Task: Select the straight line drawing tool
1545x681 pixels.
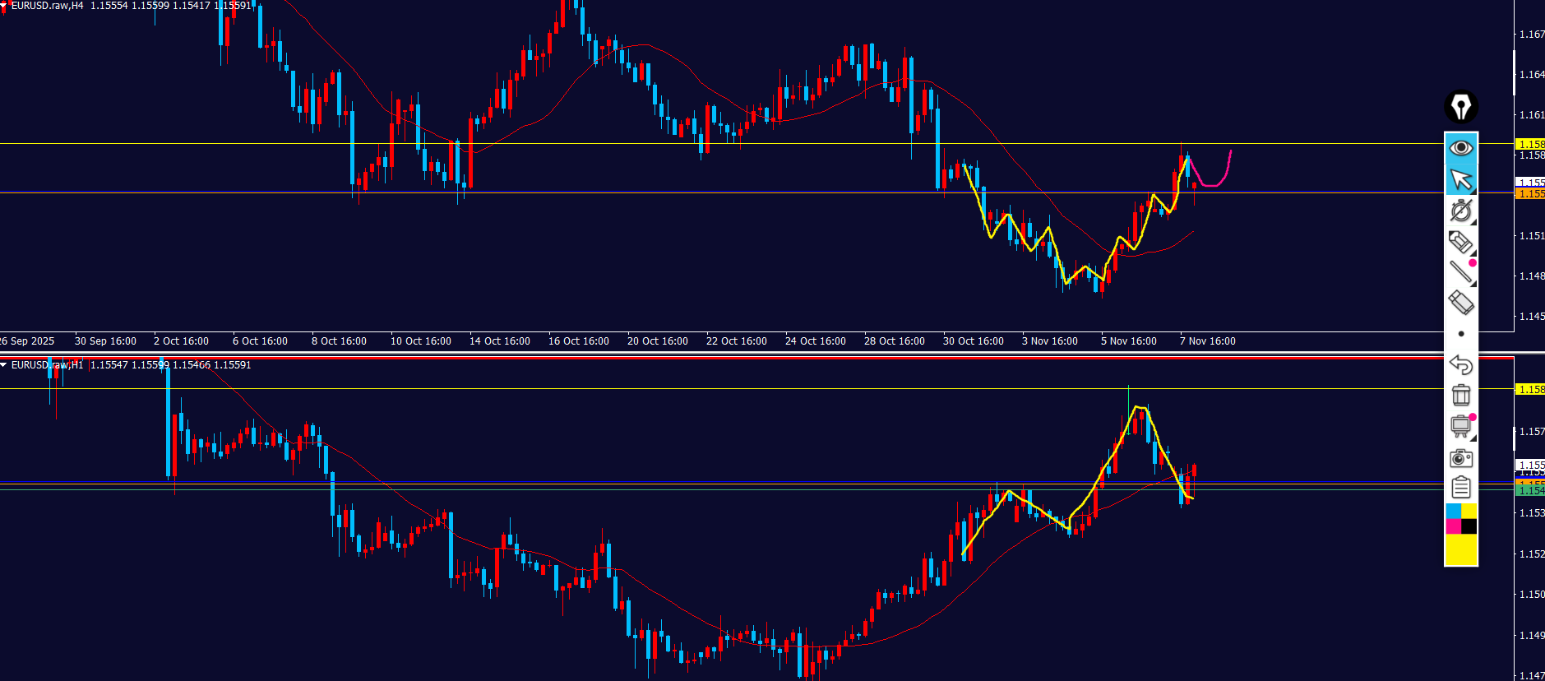Action: 1460,272
